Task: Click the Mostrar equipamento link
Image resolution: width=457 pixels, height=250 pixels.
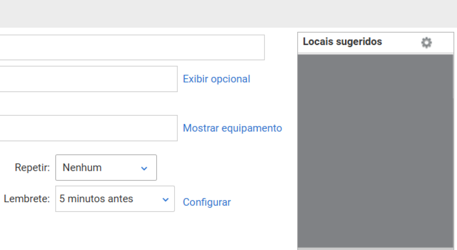Action: pyautogui.click(x=232, y=128)
